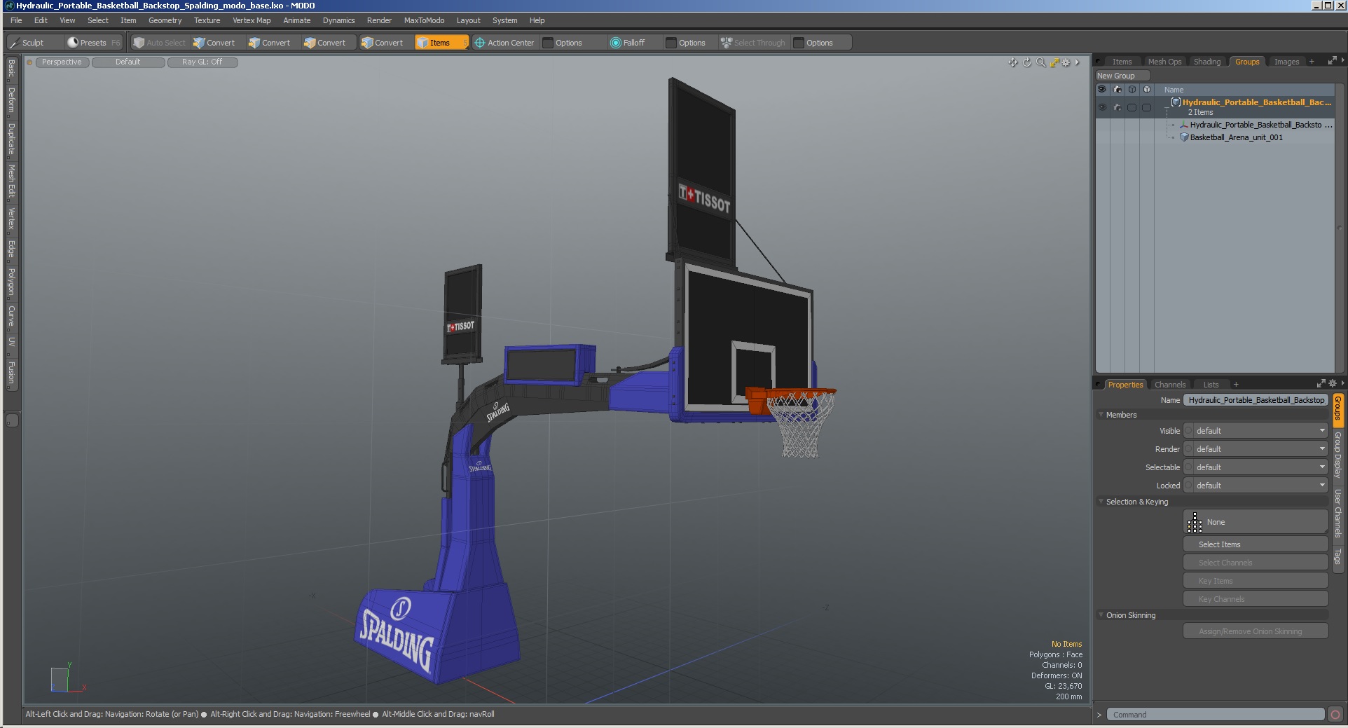
Task: Switch to the Lists tab
Action: pos(1211,385)
